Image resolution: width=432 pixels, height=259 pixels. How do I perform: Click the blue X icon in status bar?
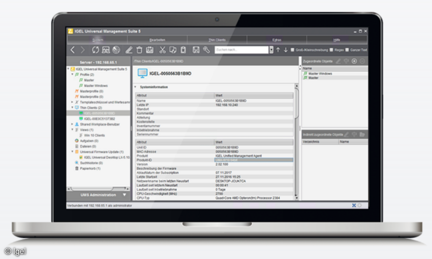[x=354, y=205]
